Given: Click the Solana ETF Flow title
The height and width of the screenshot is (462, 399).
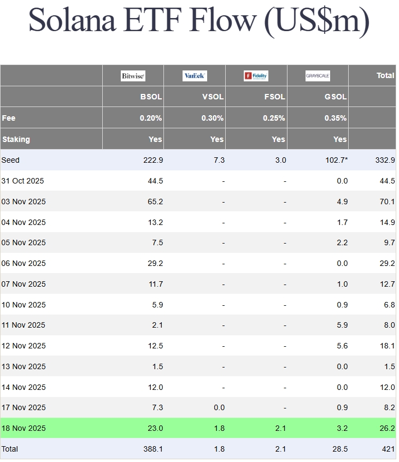Looking at the screenshot, I should [199, 21].
